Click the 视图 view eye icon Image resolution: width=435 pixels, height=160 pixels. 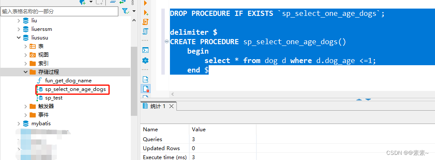[x=33, y=55]
